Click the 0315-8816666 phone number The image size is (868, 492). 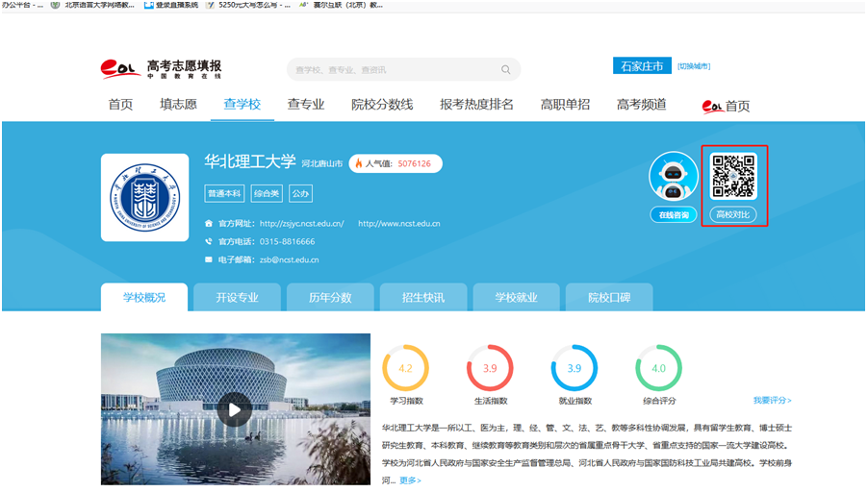tap(288, 241)
